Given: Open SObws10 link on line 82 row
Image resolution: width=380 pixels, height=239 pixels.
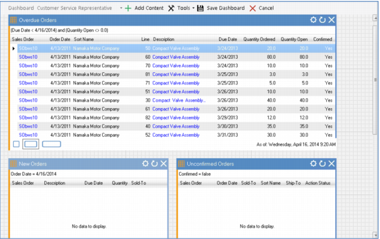Looking at the screenshot, I should (28, 117).
